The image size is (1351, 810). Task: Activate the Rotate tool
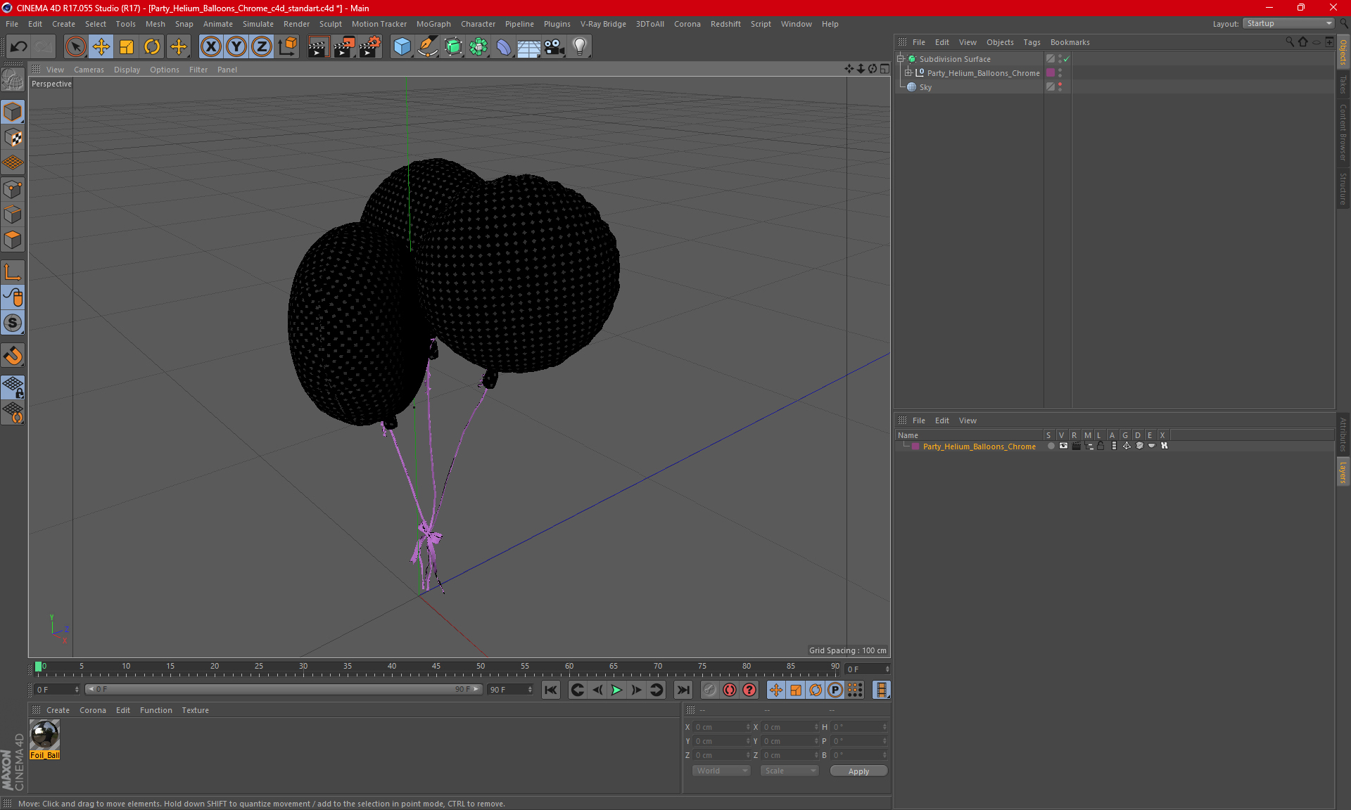click(152, 46)
